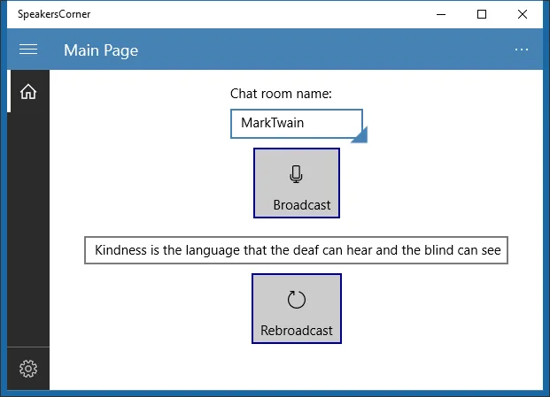Click the Broadcast button label

(302, 205)
